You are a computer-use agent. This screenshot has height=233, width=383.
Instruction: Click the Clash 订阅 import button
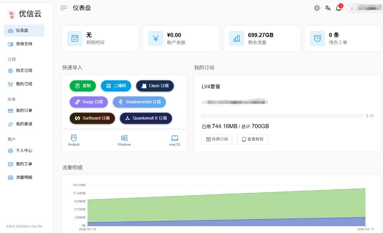click(155, 86)
